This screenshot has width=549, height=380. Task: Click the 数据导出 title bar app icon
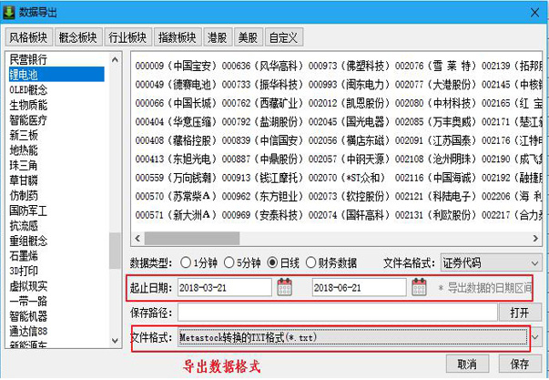click(x=11, y=12)
